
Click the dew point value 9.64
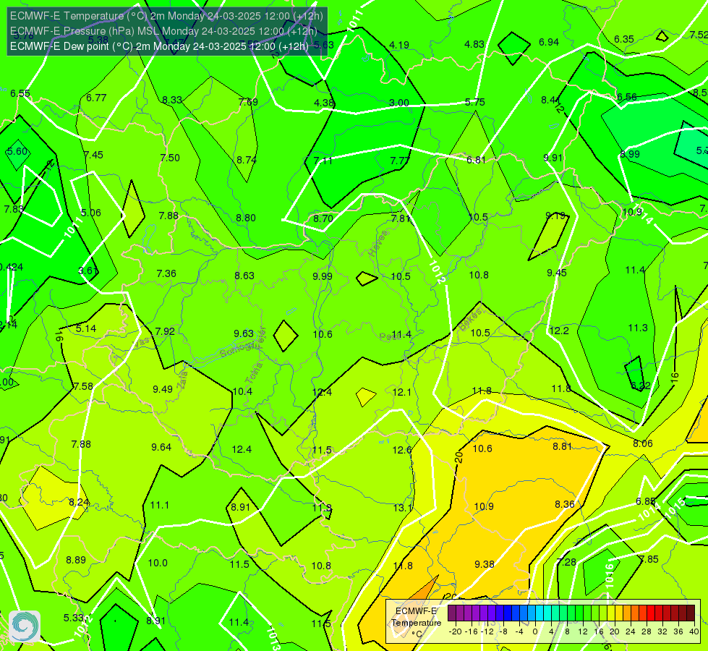pos(161,447)
